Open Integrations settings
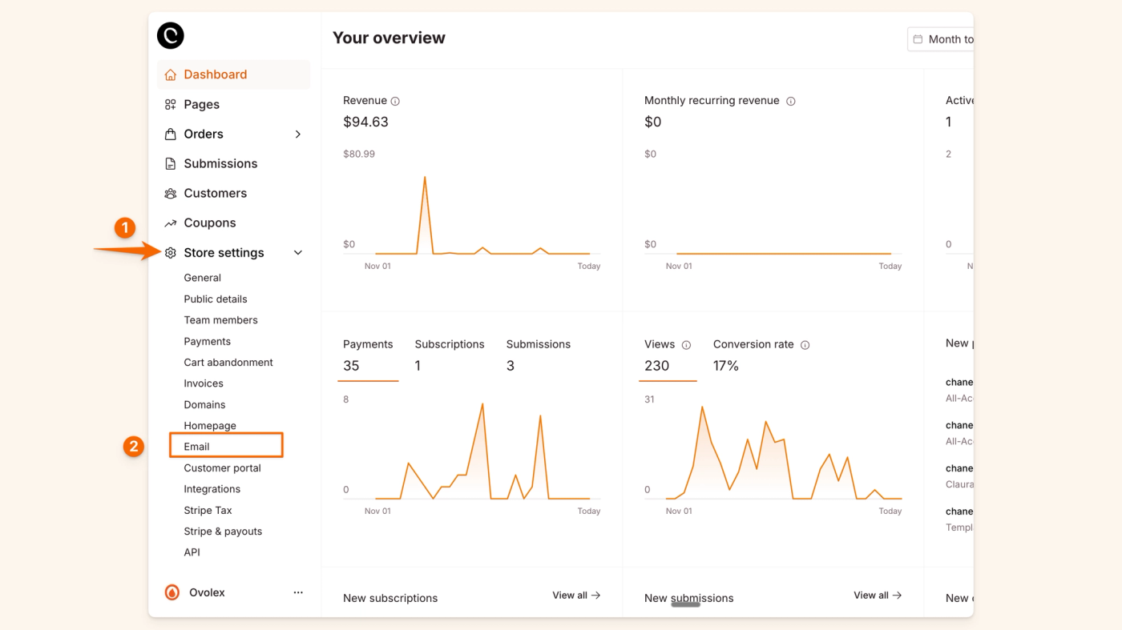 [x=212, y=489]
